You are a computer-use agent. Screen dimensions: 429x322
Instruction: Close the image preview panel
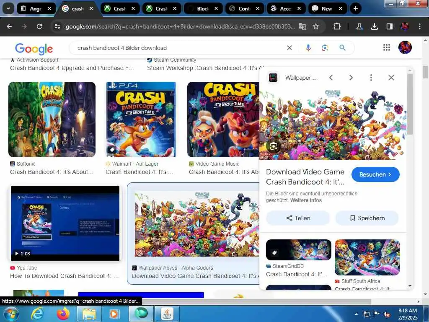tap(391, 78)
